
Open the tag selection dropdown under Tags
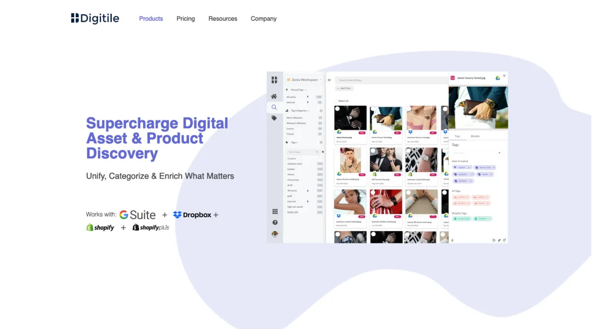[x=478, y=153]
